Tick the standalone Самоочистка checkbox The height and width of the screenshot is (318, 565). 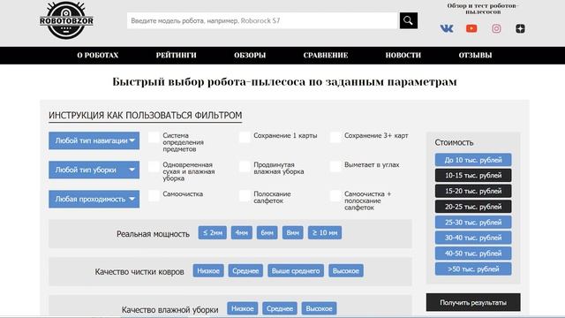[154, 195]
